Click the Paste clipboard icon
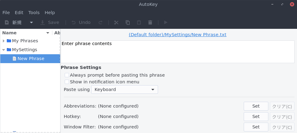297x133 pixels. [x=139, y=23]
